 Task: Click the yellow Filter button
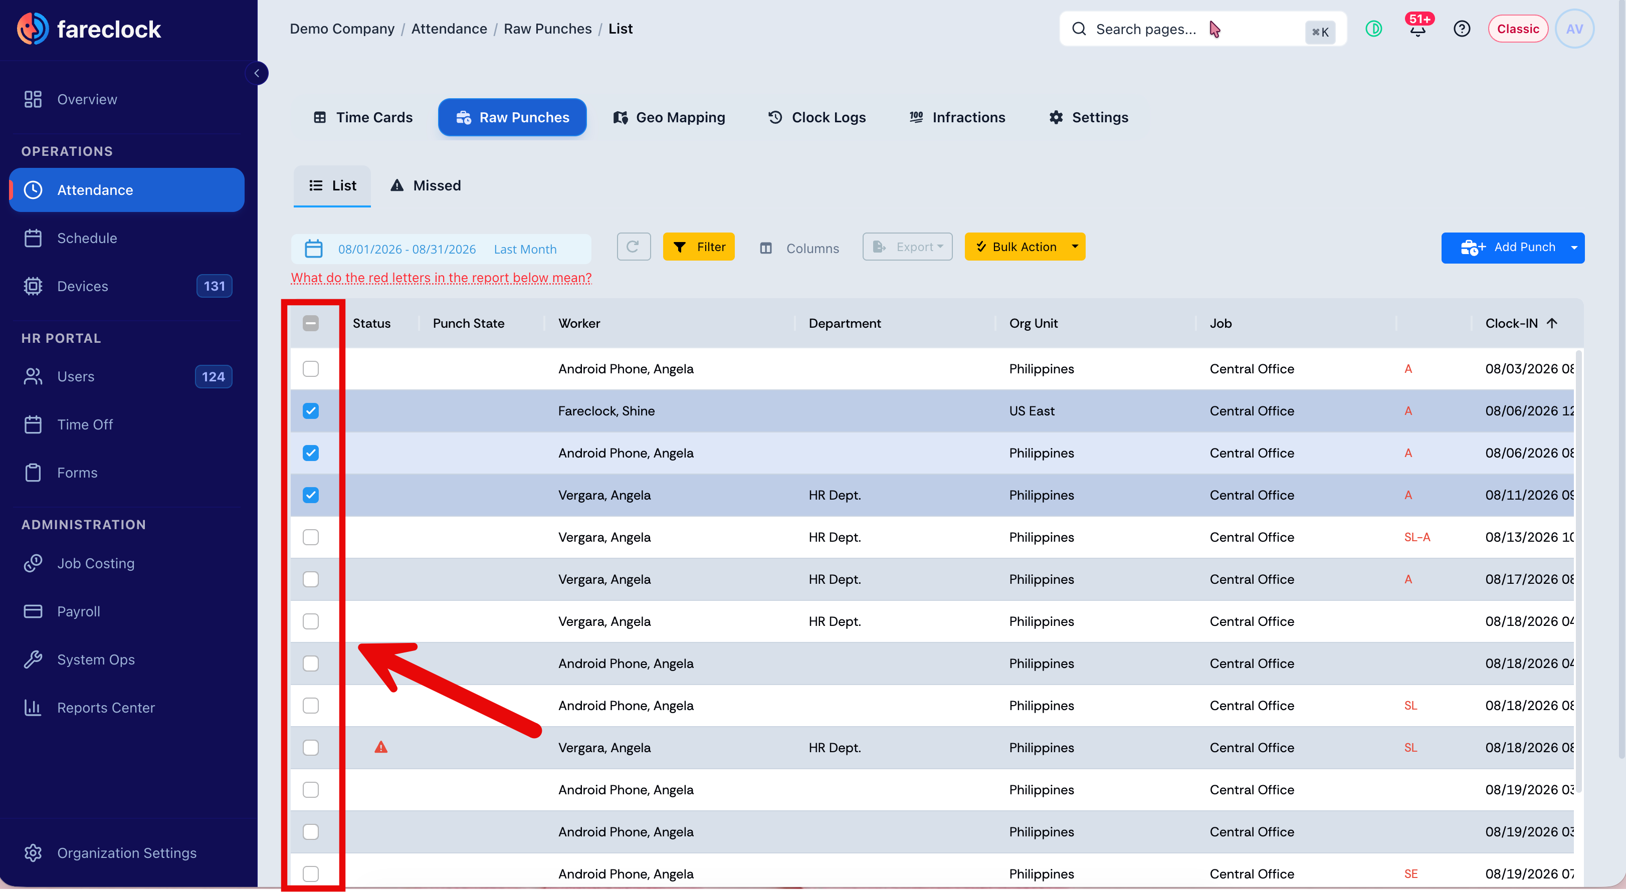click(699, 247)
